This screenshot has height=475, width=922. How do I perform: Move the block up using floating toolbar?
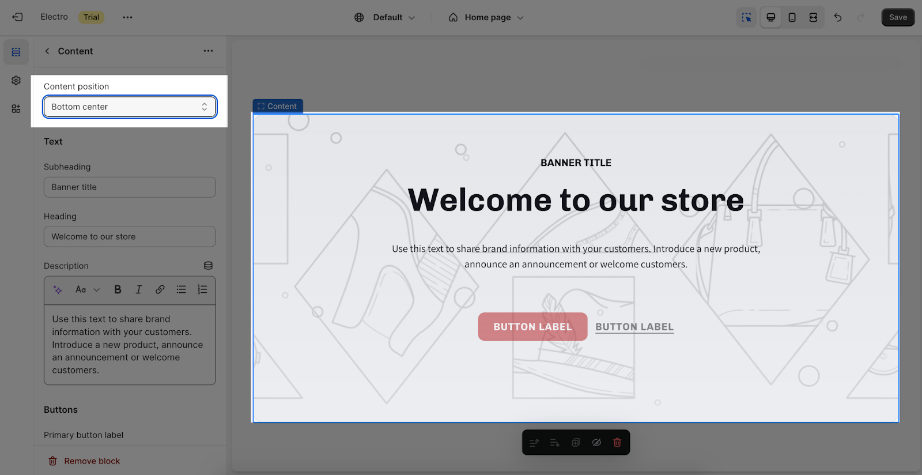pyautogui.click(x=534, y=443)
